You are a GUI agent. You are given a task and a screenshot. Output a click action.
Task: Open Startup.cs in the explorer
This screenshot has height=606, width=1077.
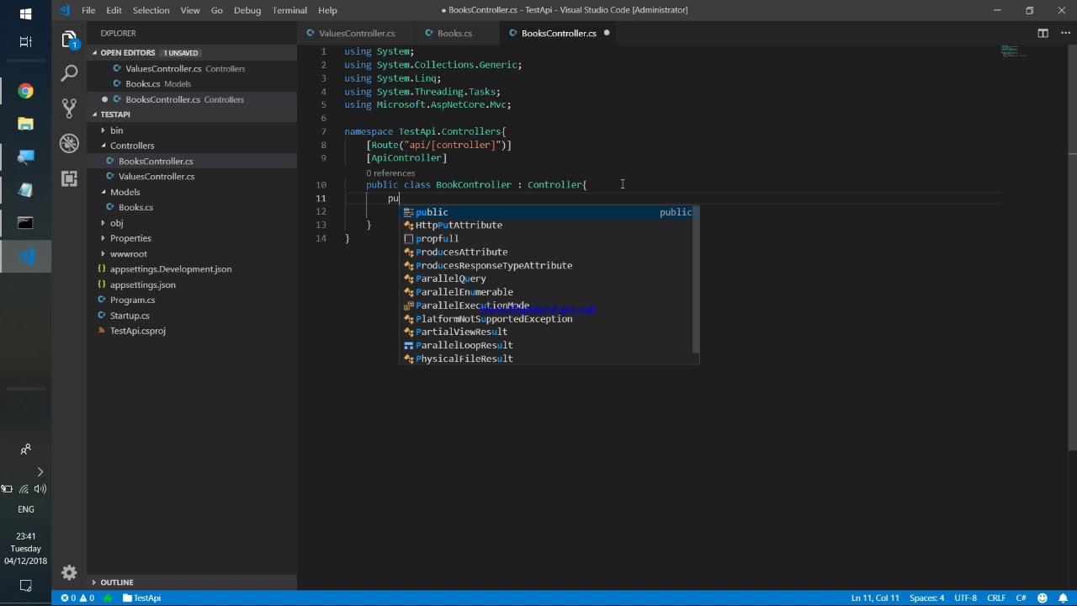pos(130,316)
